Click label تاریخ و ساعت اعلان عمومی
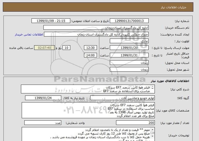Viewport: 199px width, 141px height. (x=90, y=21)
